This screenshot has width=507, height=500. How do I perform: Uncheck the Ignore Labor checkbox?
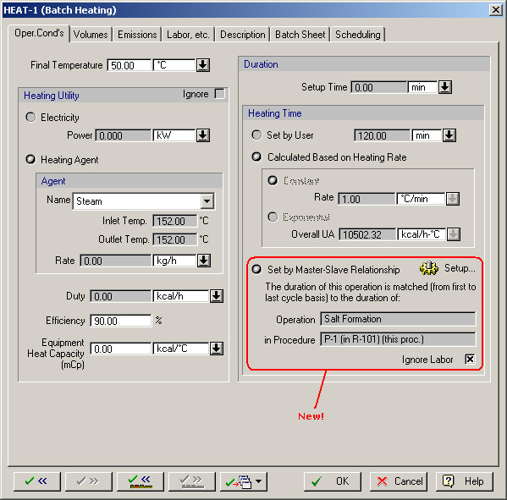[x=470, y=359]
